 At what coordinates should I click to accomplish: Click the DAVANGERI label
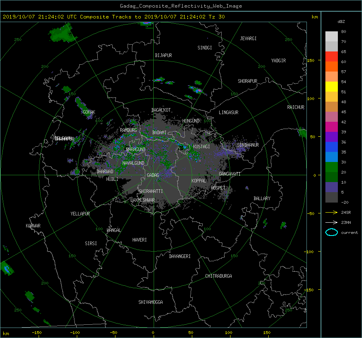(180, 256)
